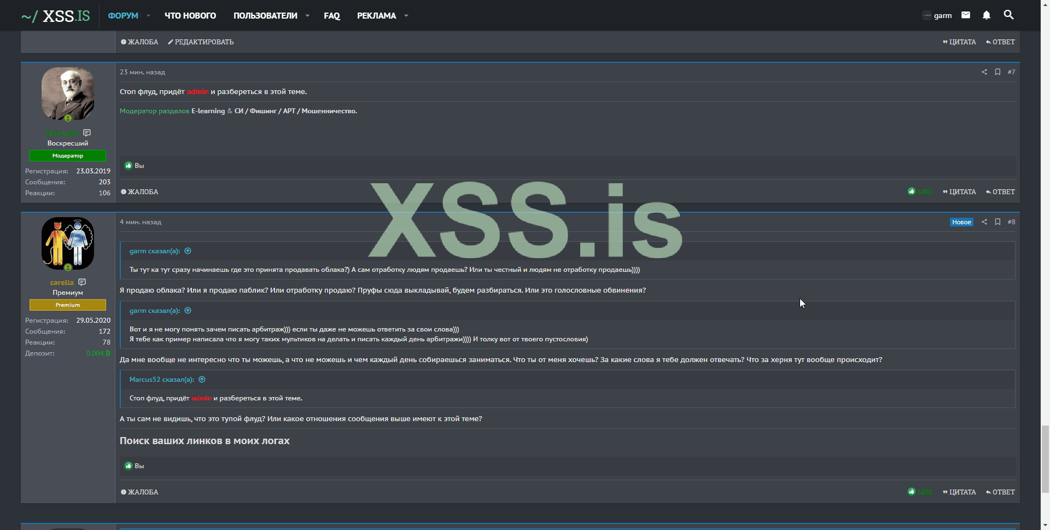
Task: Open E-learning section link in signature
Action: [x=208, y=111]
